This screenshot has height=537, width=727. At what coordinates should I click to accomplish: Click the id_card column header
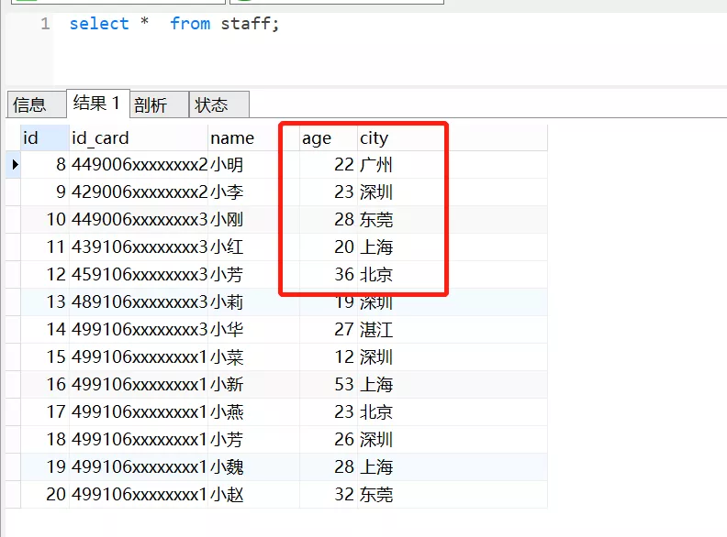(x=139, y=138)
